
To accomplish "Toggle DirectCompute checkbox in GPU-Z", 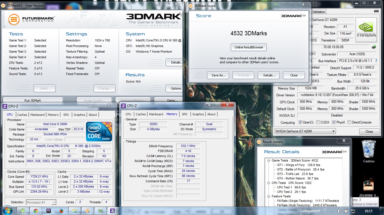I will click(349, 122).
